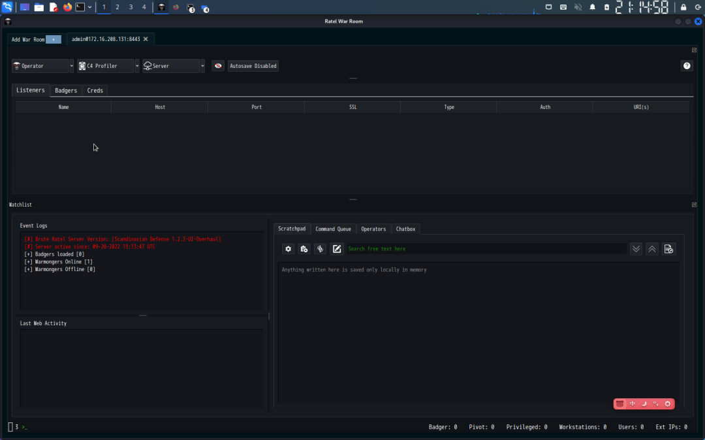705x440 pixels.
Task: Click the scratchpad edit pencil icon
Action: coord(337,249)
